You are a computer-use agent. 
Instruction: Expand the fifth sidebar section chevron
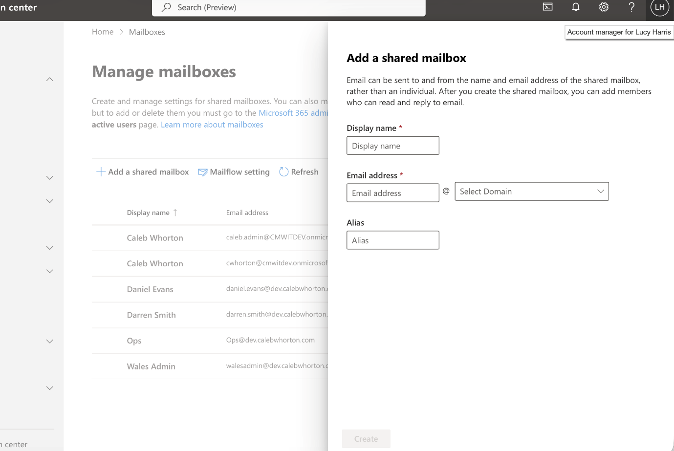pyautogui.click(x=49, y=271)
